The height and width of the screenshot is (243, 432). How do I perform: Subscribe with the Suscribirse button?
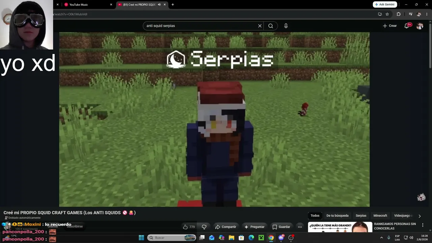coord(75,226)
